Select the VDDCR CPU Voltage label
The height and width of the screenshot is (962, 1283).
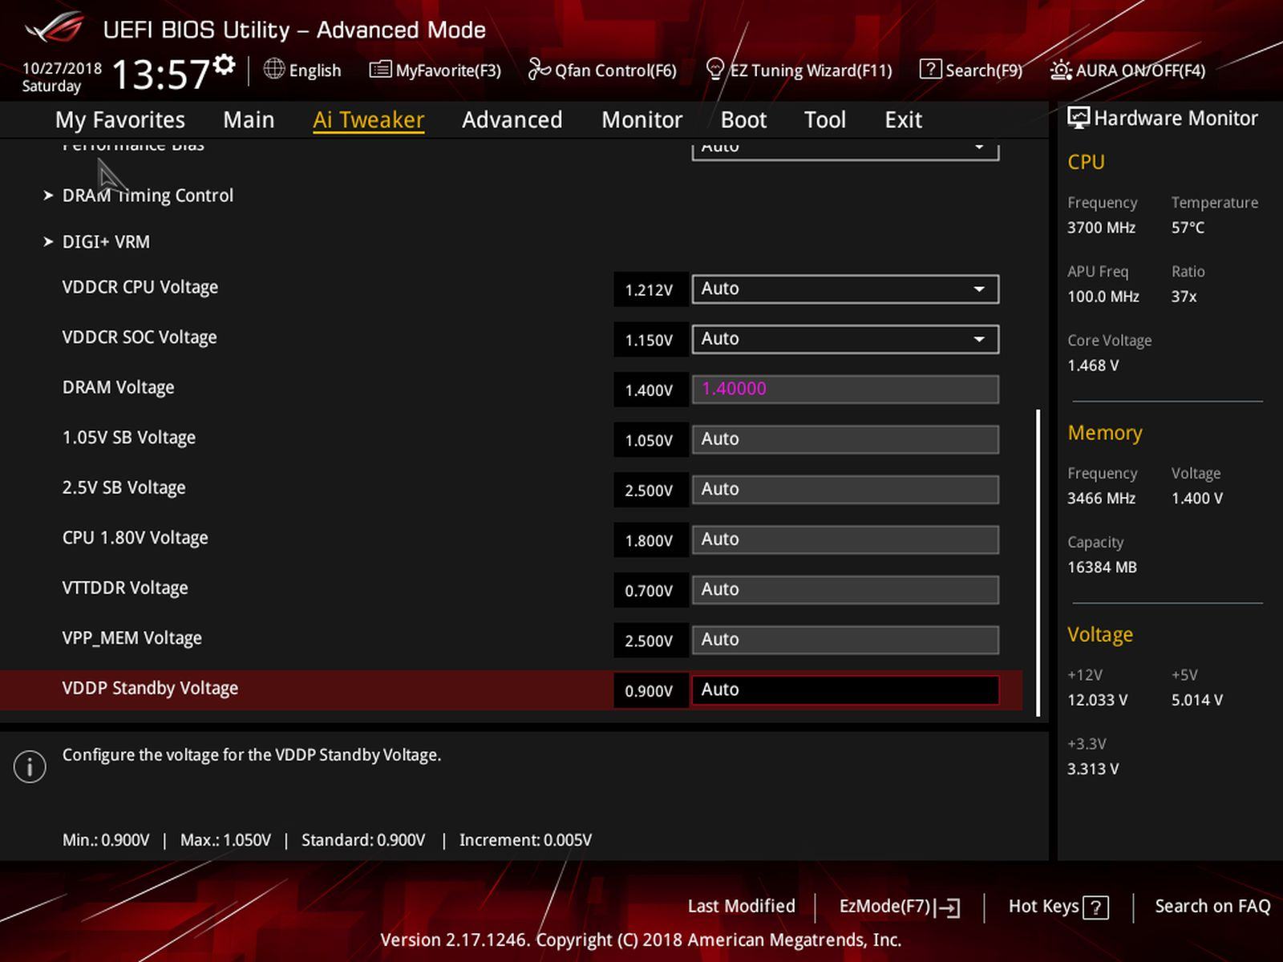click(x=140, y=287)
